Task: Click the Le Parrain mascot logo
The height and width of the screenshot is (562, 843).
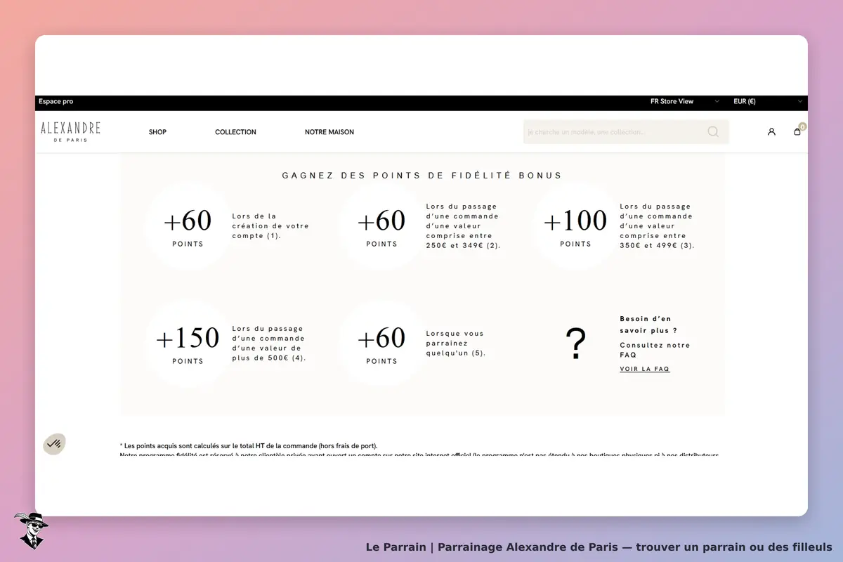Action: (x=30, y=530)
